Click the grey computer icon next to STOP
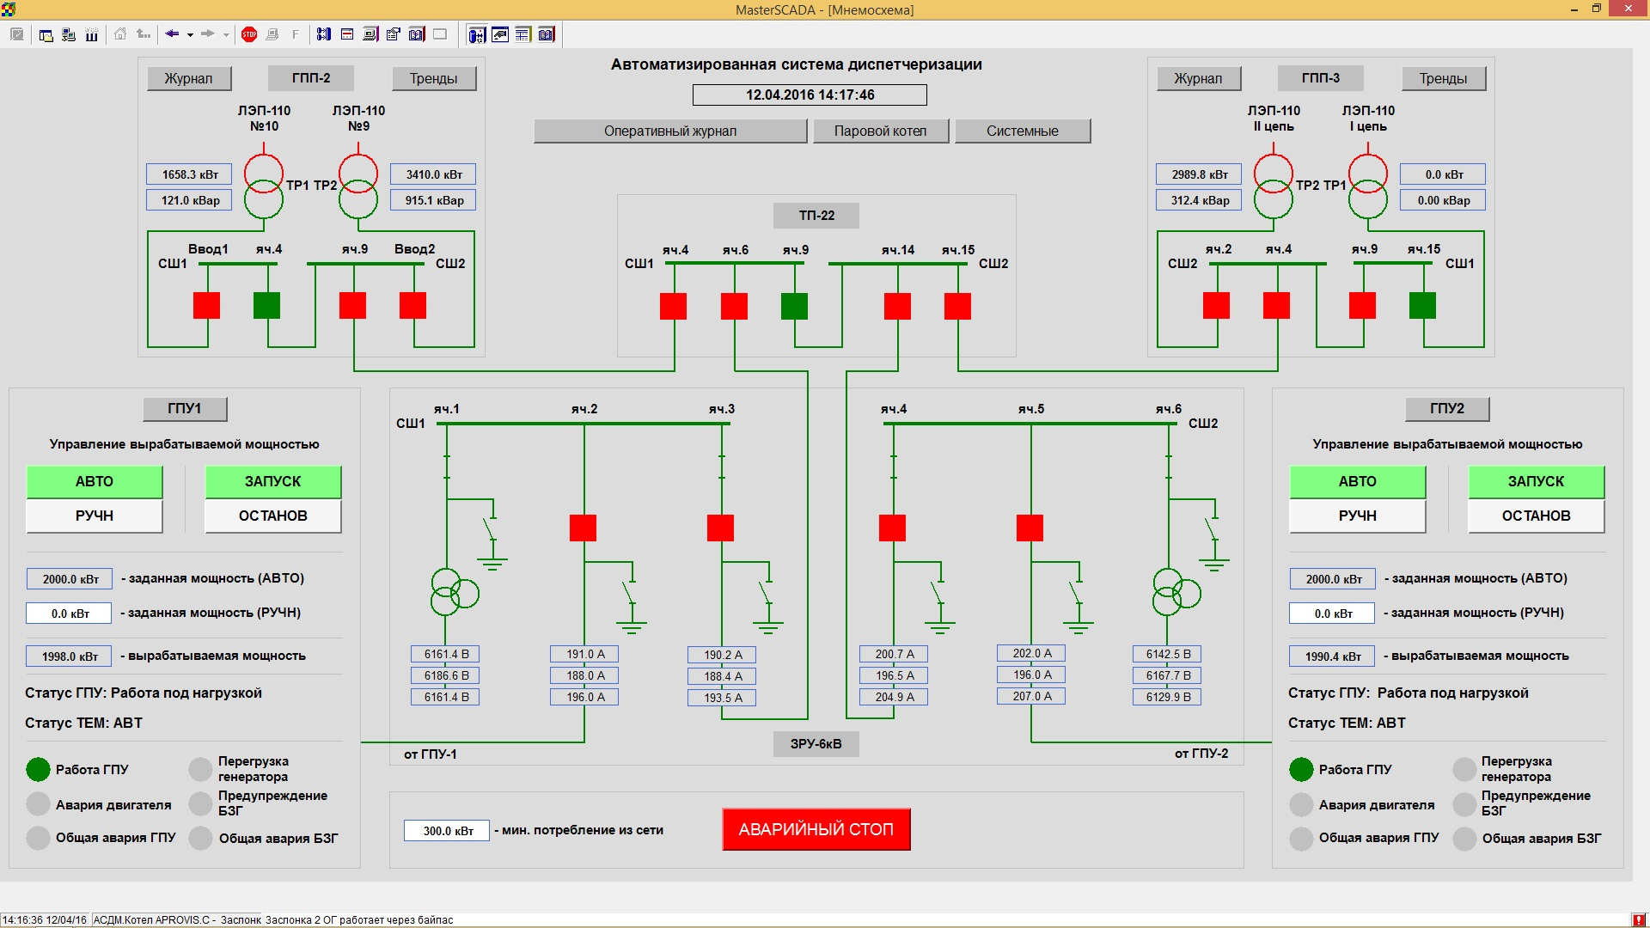Image resolution: width=1650 pixels, height=928 pixels. point(272,34)
